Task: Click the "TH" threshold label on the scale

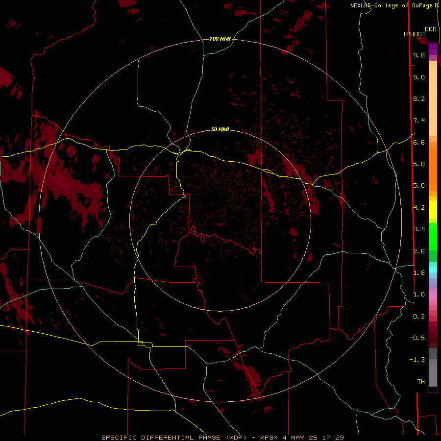Action: coord(421,381)
